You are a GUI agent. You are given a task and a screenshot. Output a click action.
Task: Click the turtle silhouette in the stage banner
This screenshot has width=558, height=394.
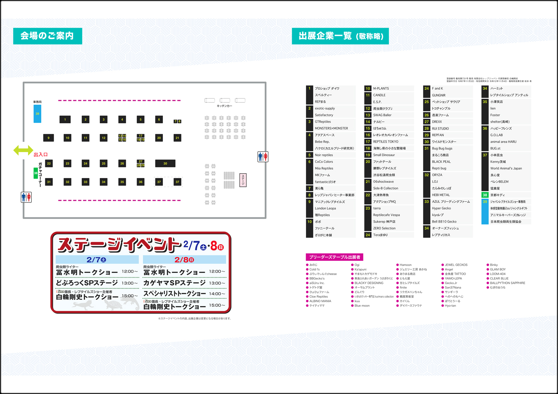click(113, 304)
